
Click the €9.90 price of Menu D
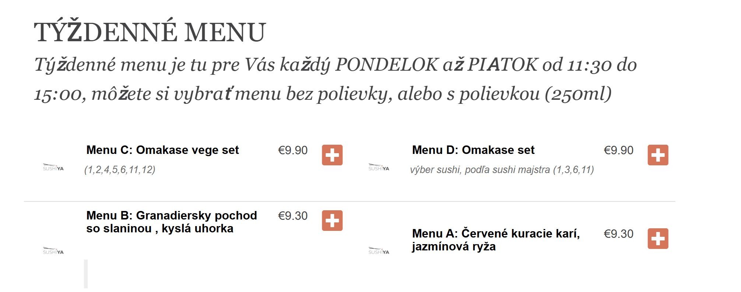point(618,150)
